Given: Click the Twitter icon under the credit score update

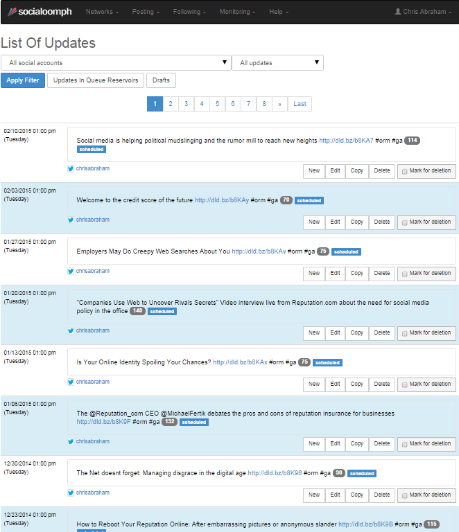Looking at the screenshot, I should click(71, 220).
